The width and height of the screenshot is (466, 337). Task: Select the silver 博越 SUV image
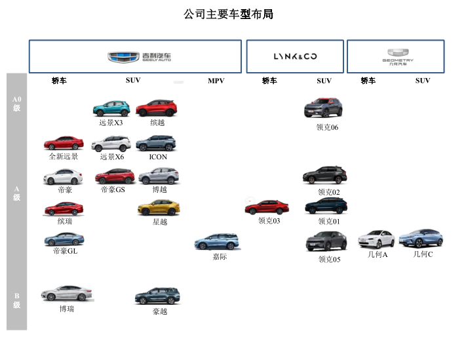(x=159, y=176)
